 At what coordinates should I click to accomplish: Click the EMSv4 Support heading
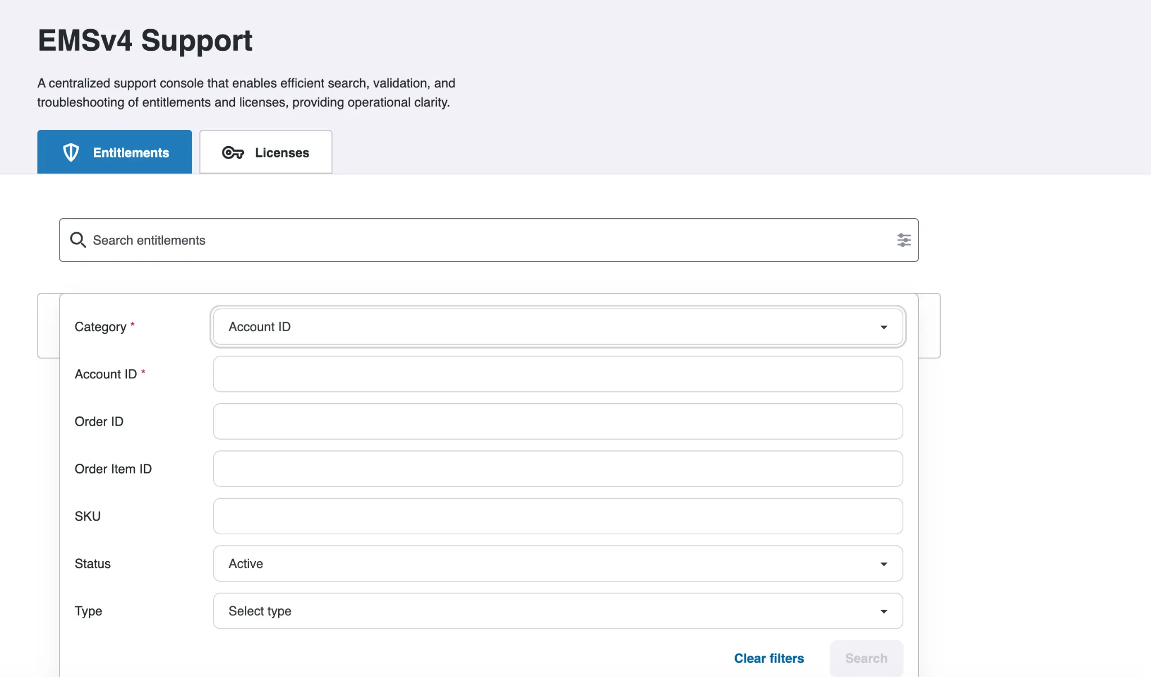click(145, 40)
